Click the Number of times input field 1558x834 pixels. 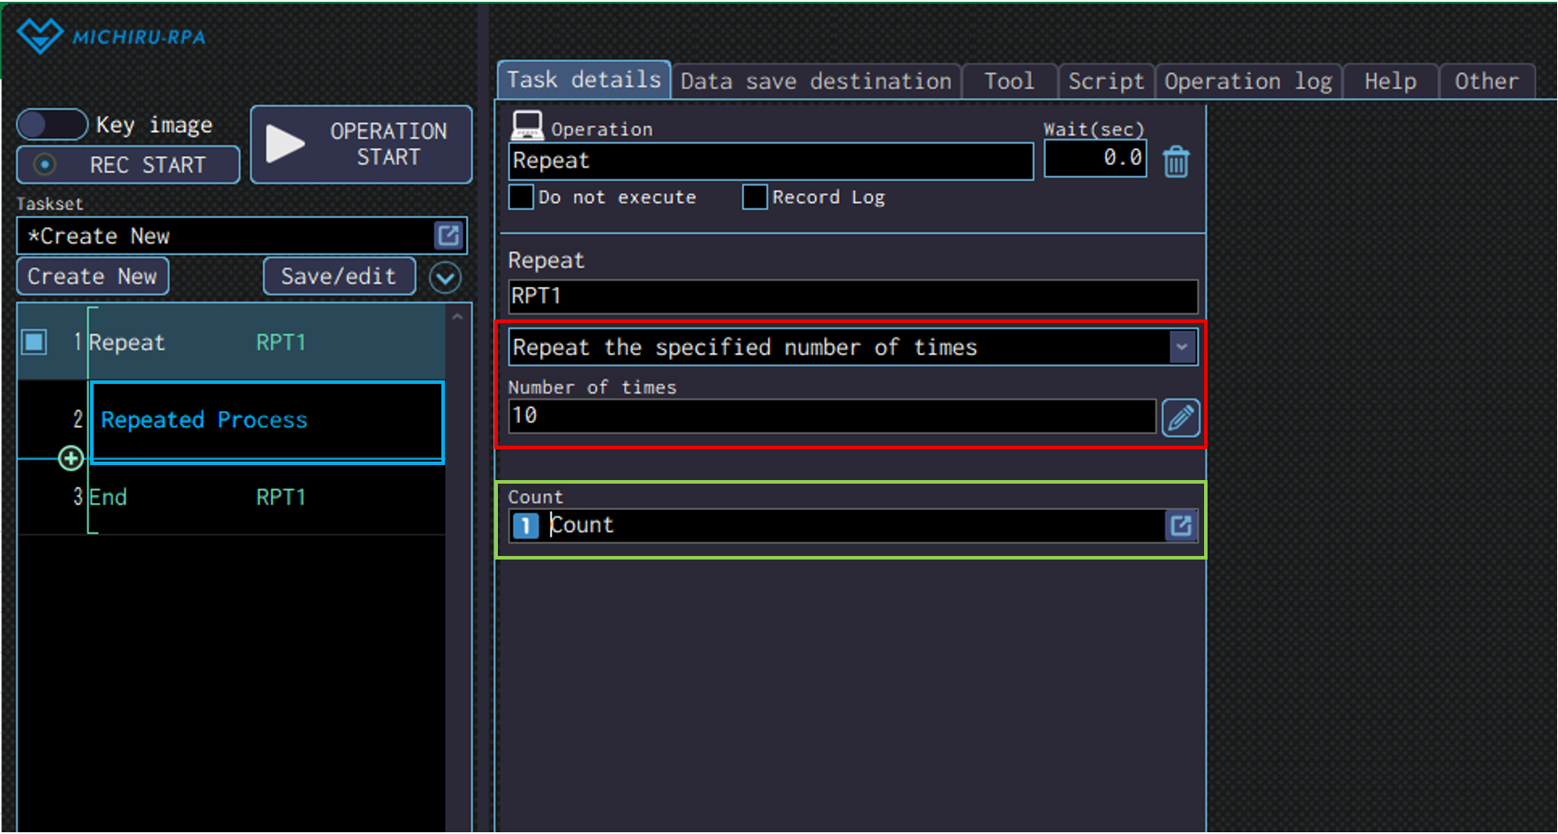(831, 417)
